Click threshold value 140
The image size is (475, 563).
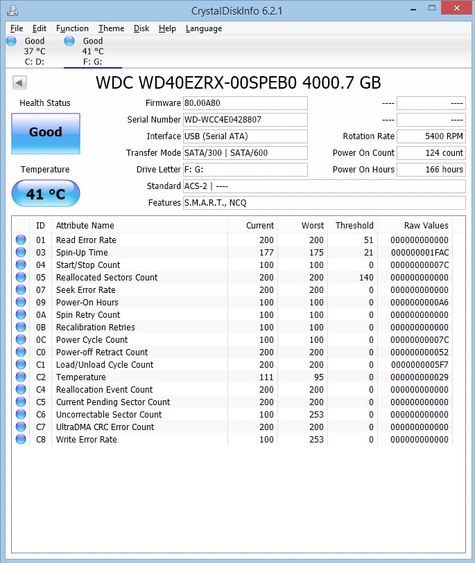click(366, 277)
